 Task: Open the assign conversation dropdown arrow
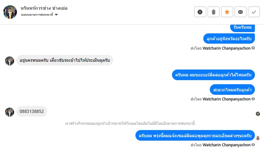56,15
